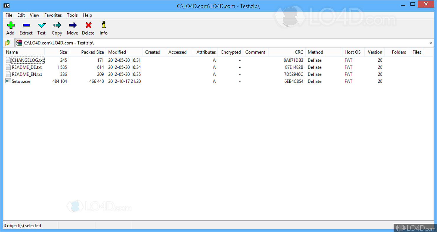Image resolution: width=437 pixels, height=232 pixels.
Task: Open the Tools menu
Action: tap(72, 15)
